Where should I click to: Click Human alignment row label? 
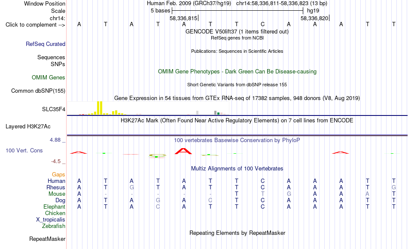pos(56,181)
